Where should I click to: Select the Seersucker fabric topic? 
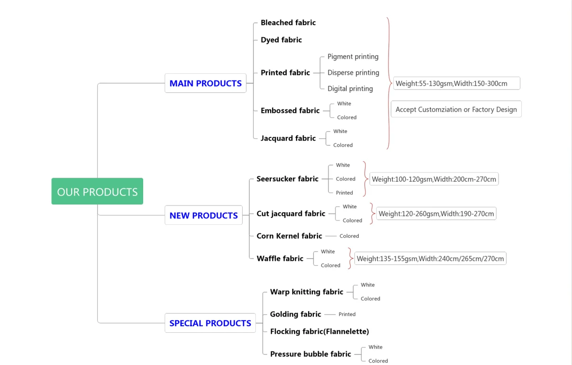(287, 179)
